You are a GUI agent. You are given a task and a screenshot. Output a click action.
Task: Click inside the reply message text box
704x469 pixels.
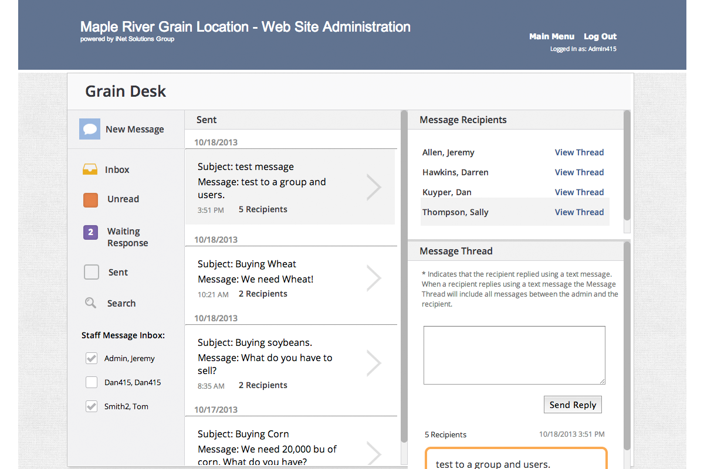(514, 355)
